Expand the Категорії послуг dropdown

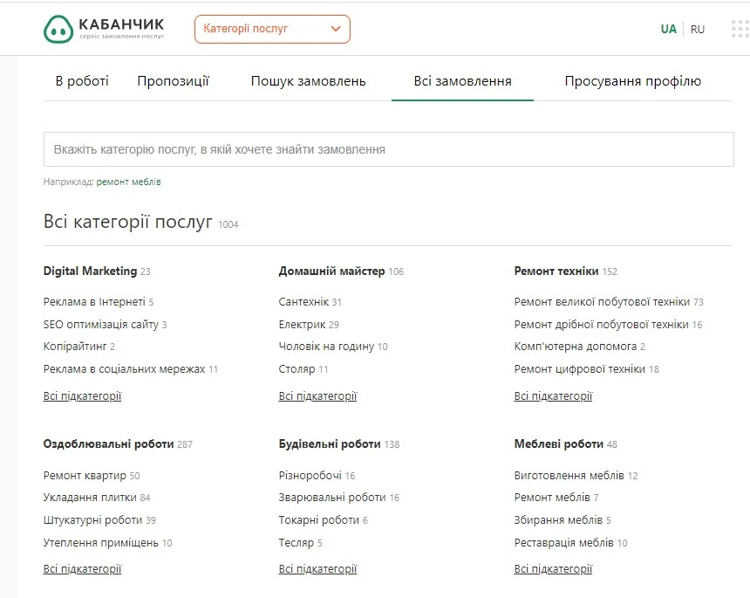point(272,29)
